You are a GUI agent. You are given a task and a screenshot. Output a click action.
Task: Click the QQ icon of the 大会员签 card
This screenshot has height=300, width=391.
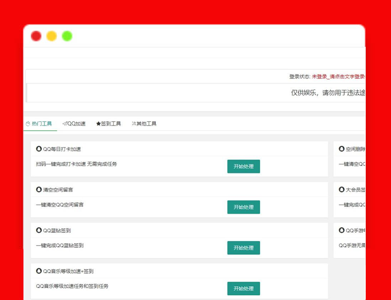click(342, 190)
